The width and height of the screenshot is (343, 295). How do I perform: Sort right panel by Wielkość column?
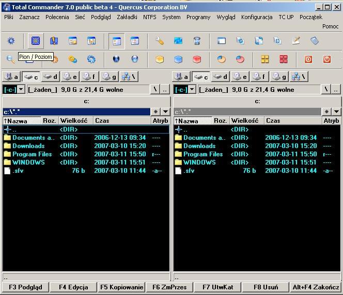point(247,121)
